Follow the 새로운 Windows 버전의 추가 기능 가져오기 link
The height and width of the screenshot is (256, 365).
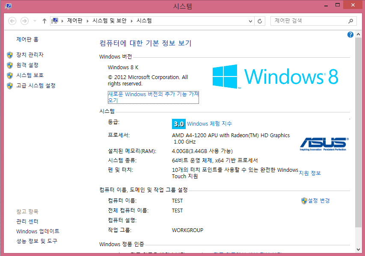pos(153,97)
